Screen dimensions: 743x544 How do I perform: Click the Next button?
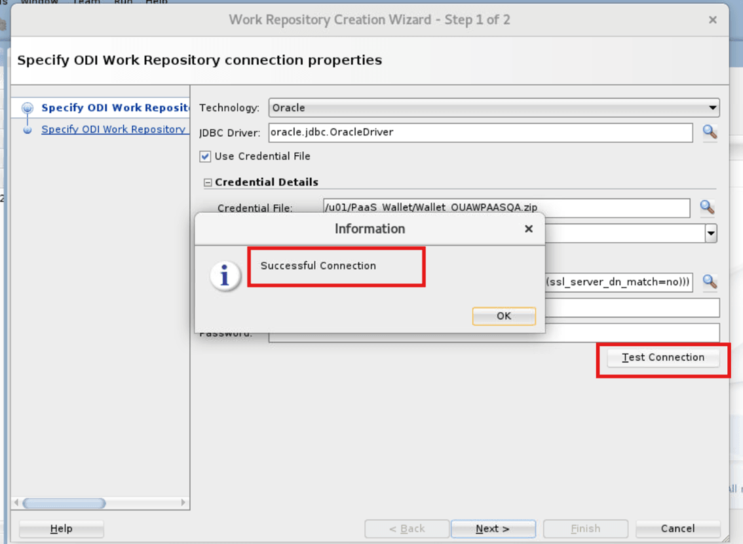pos(493,529)
